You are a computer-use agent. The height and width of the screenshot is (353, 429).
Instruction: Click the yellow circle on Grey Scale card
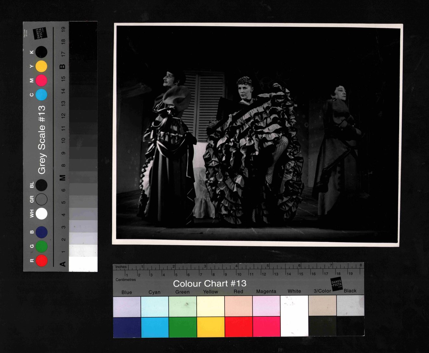pyautogui.click(x=41, y=66)
